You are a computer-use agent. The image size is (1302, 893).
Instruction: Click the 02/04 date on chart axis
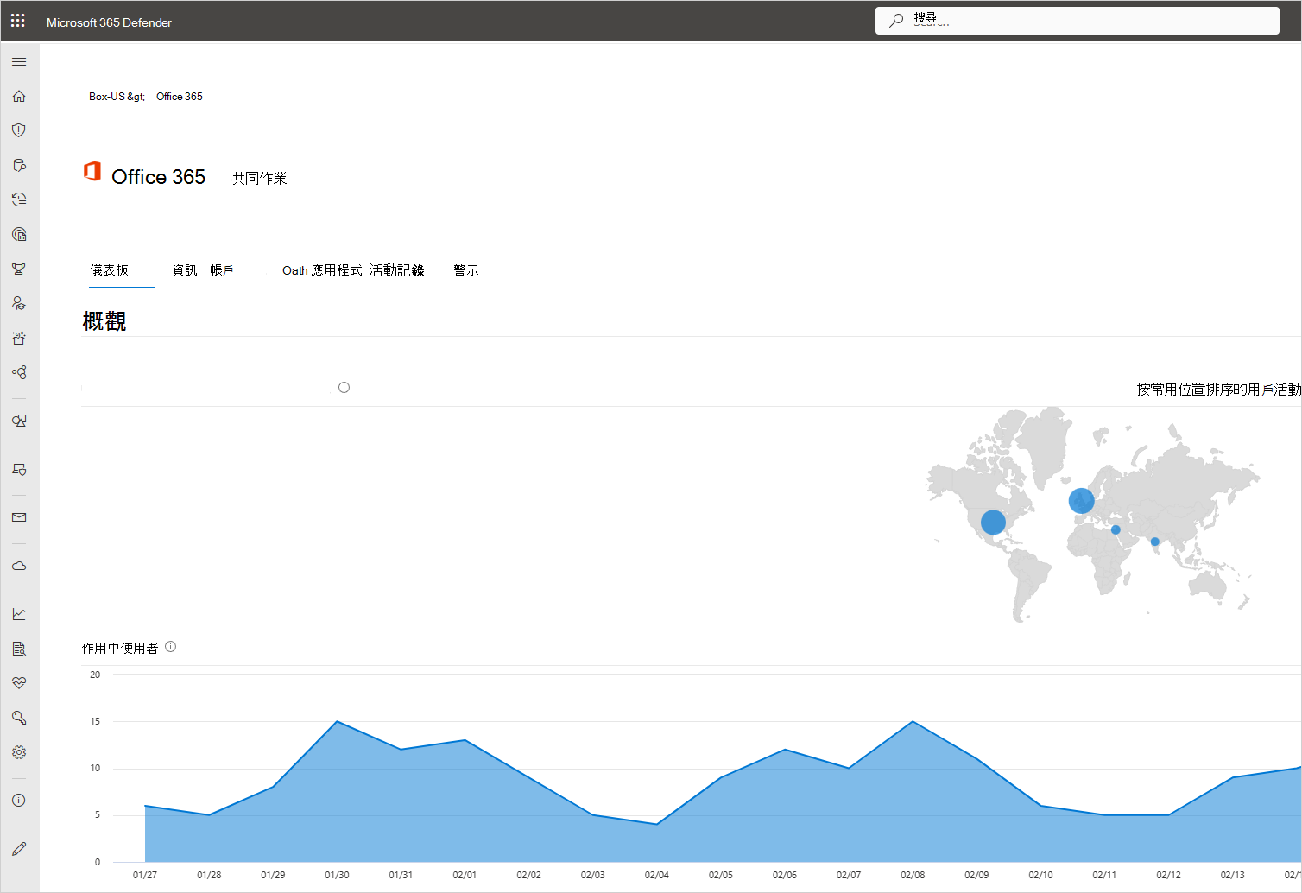657,875
